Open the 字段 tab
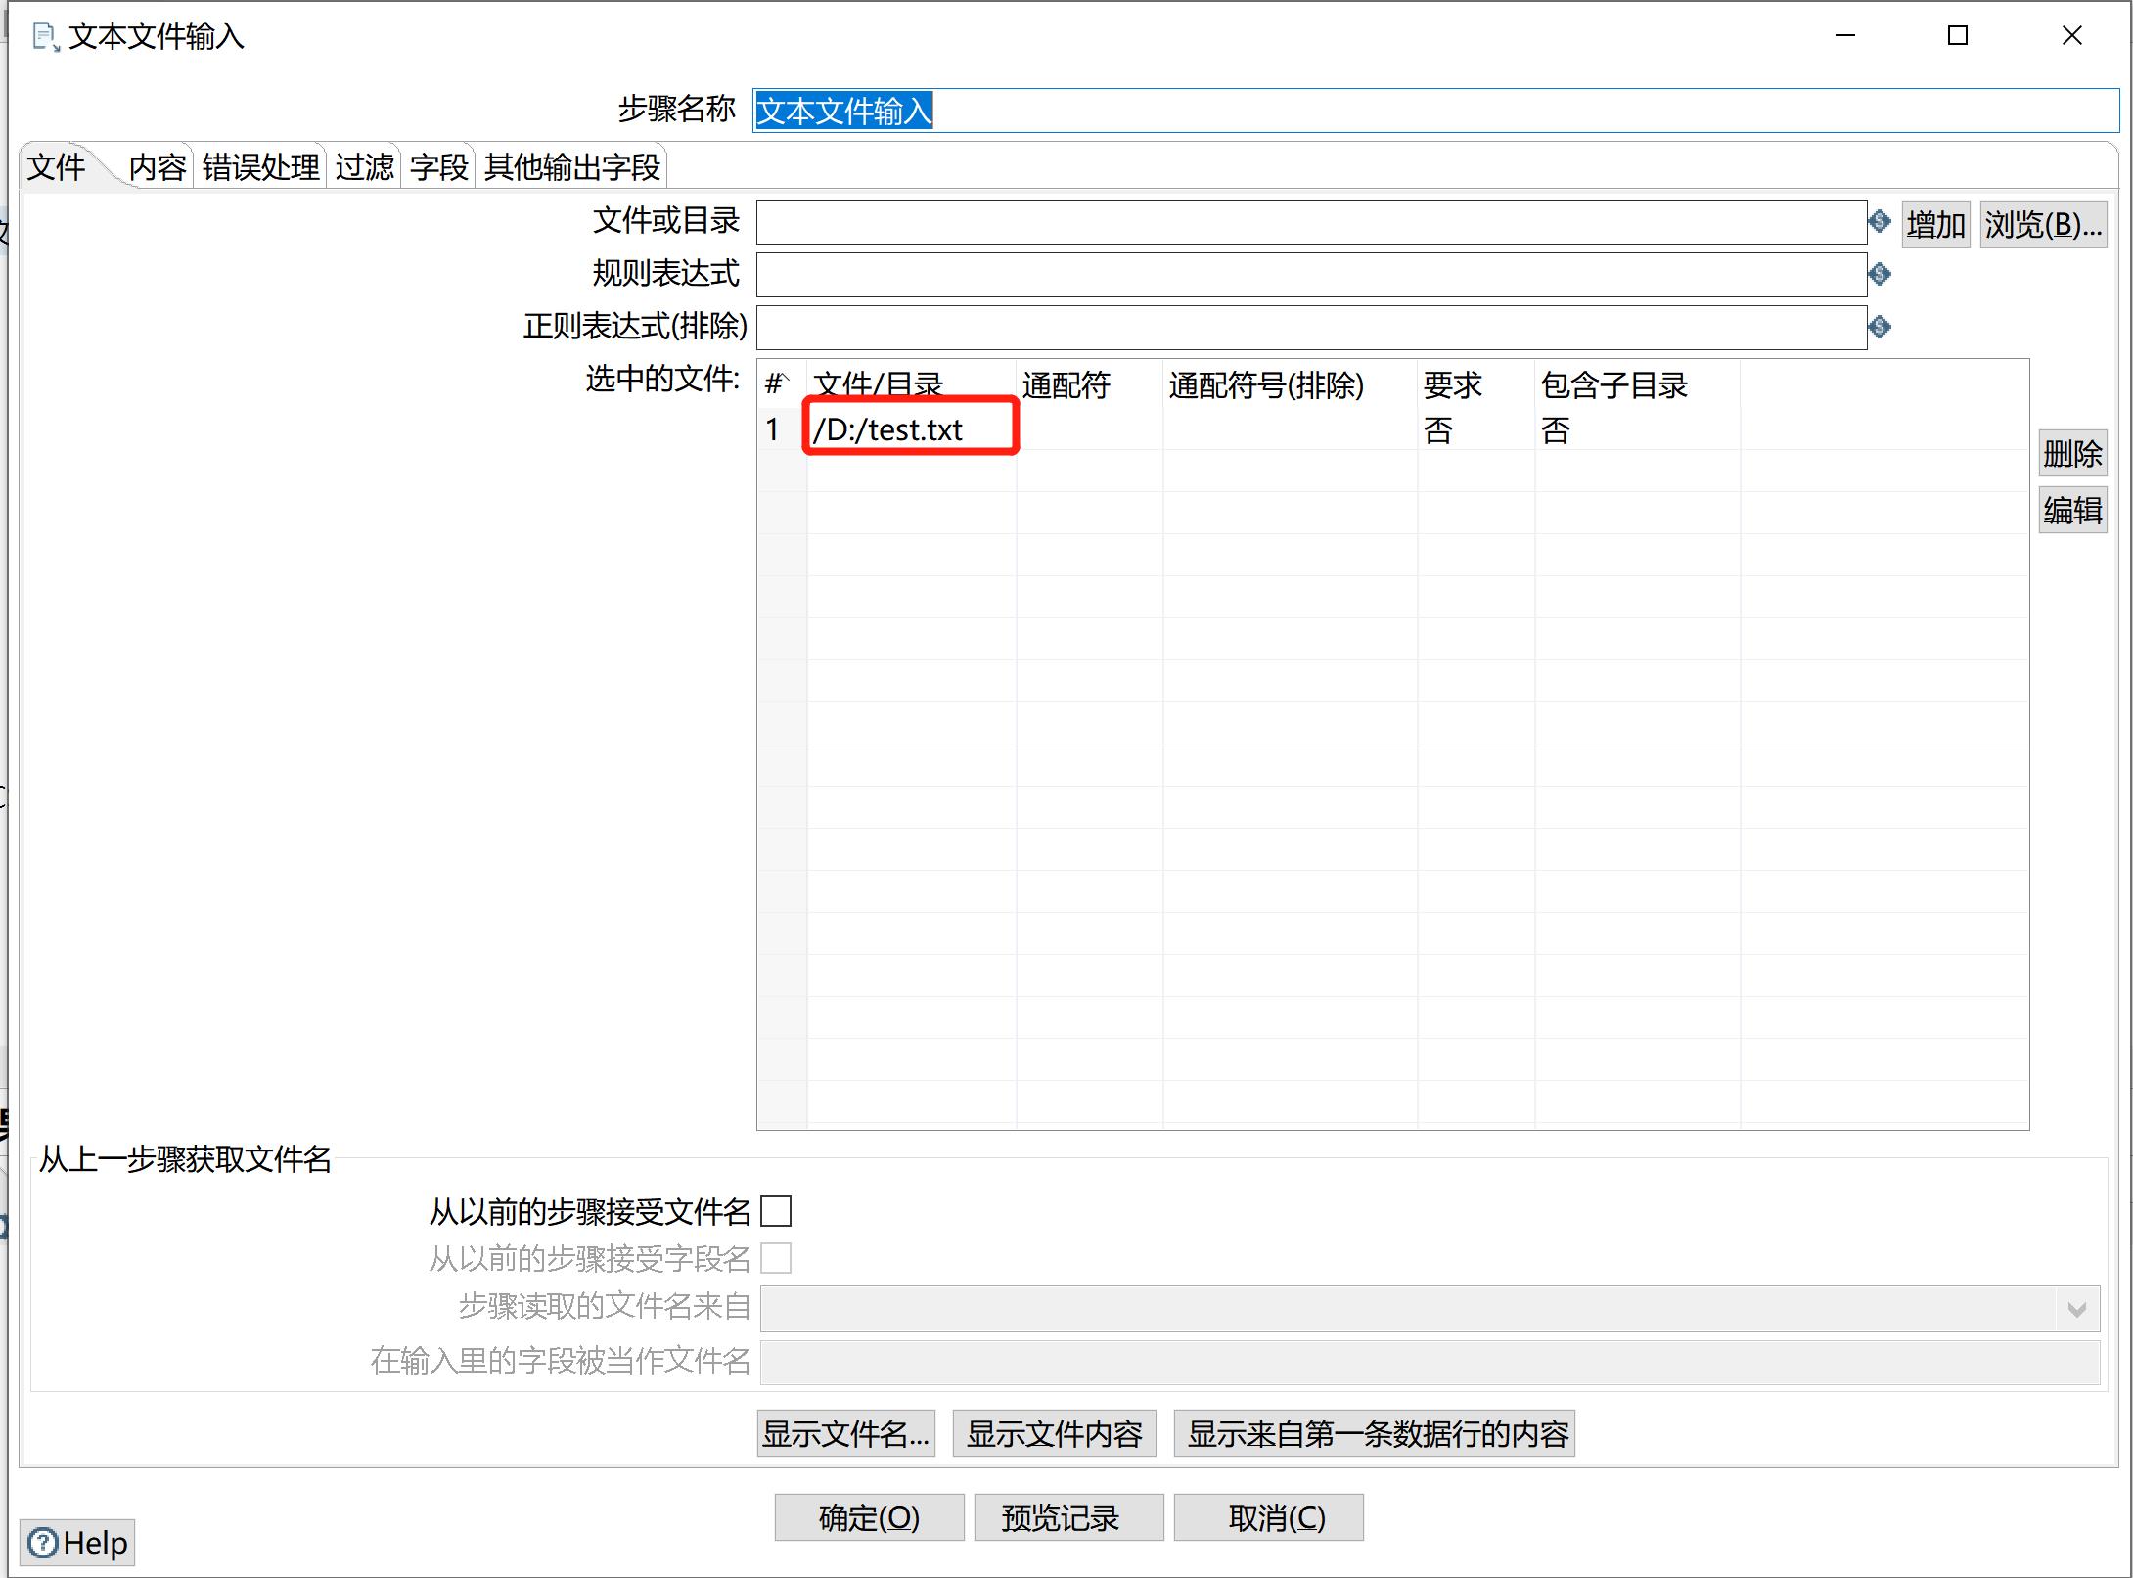This screenshot has width=2133, height=1578. click(x=439, y=167)
